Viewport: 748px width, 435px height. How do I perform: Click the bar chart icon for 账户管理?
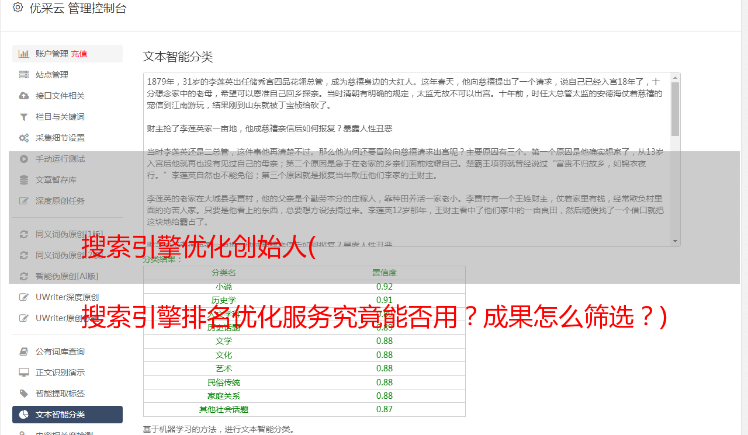(x=24, y=54)
